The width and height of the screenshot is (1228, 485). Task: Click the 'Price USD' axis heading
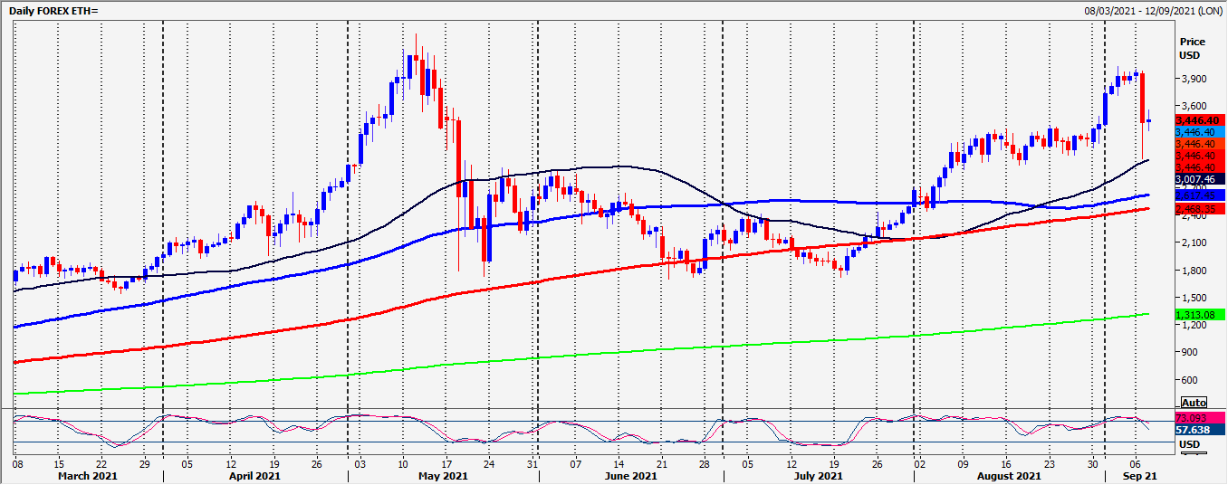coord(1193,49)
